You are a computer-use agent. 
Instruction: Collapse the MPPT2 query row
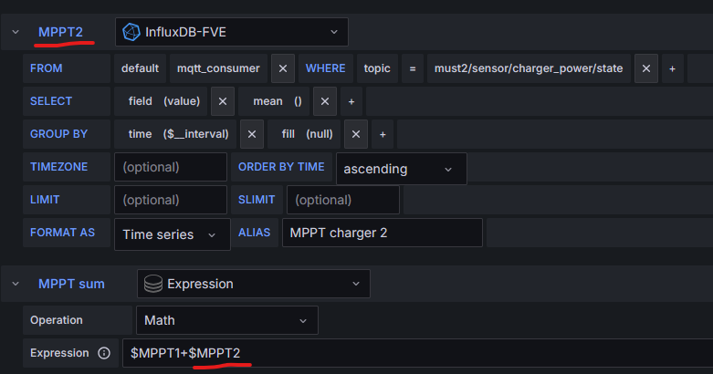16,33
